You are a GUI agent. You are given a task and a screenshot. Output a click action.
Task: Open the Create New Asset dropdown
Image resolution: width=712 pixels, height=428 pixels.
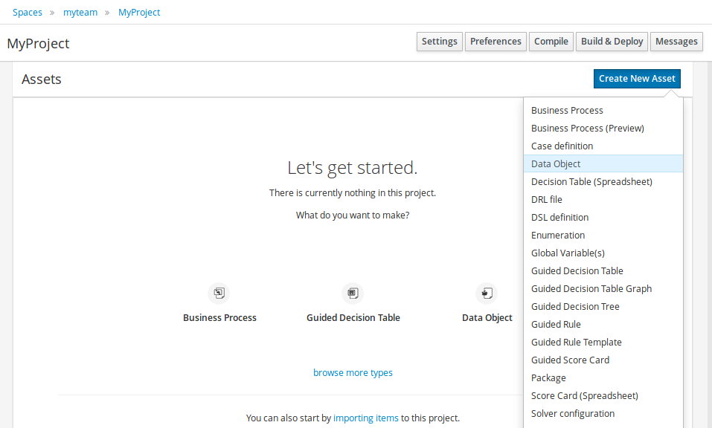(x=637, y=79)
